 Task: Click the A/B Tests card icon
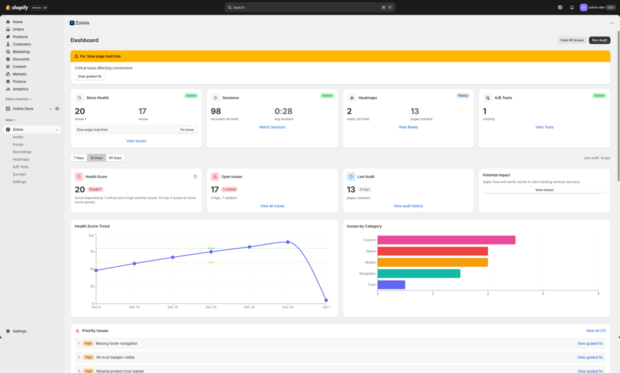pos(487,98)
